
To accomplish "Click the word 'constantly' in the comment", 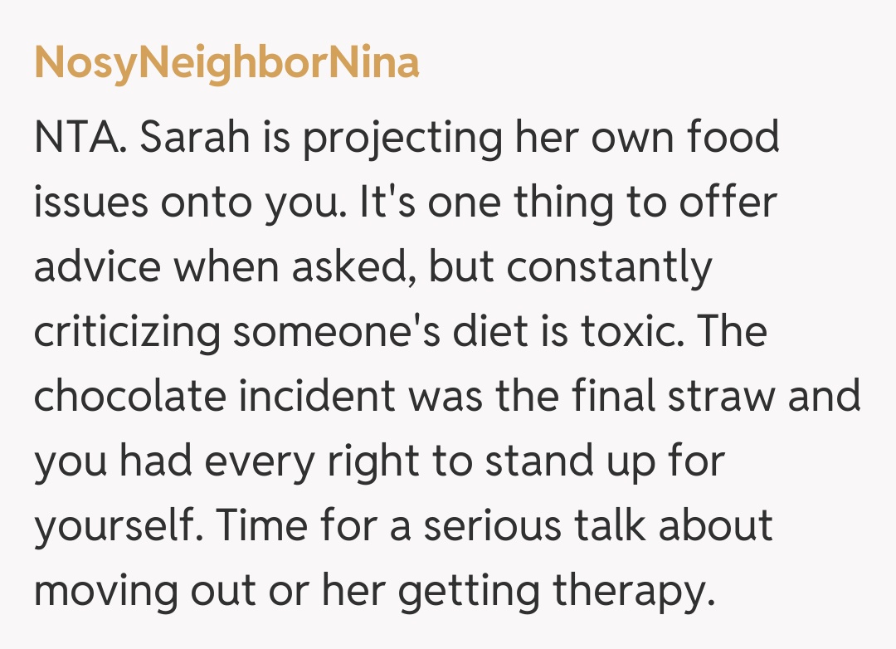I will (609, 267).
